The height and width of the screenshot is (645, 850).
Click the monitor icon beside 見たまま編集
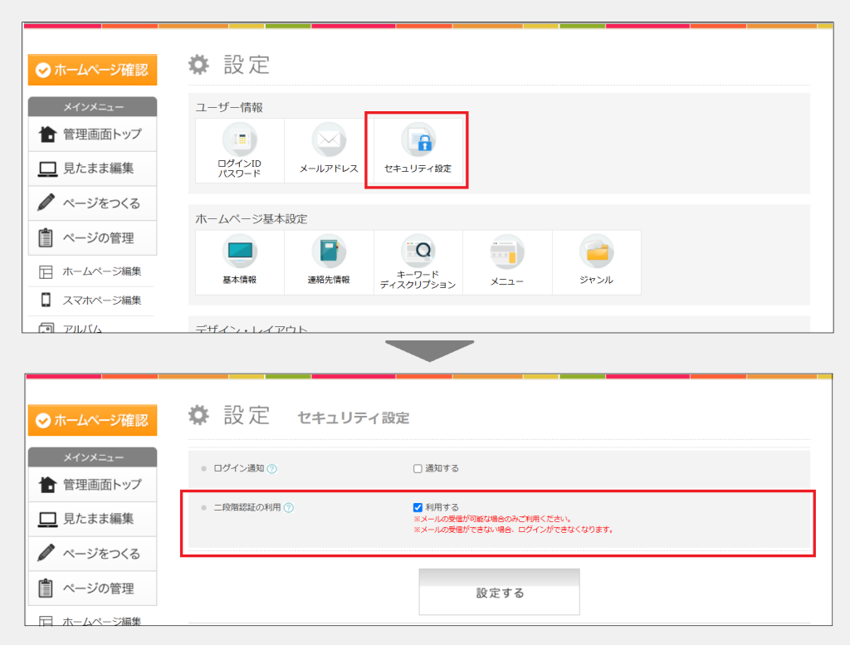(x=46, y=169)
